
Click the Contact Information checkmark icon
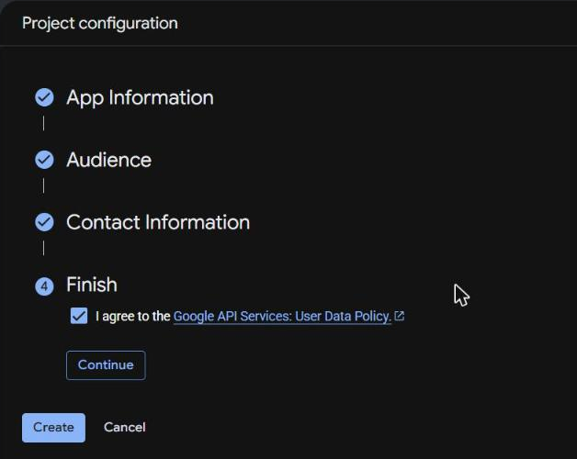point(44,222)
